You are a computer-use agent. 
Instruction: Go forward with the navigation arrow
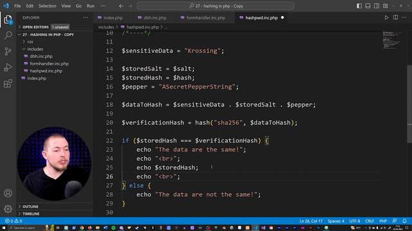(x=130, y=6)
